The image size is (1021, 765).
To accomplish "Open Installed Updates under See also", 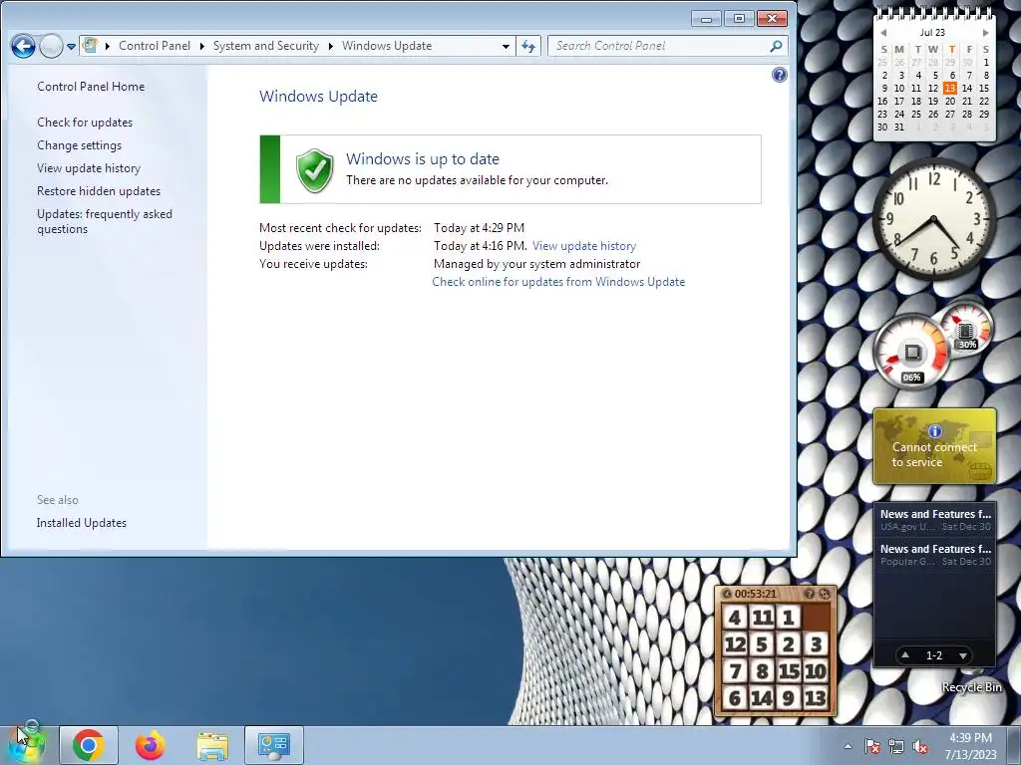I will [x=82, y=523].
